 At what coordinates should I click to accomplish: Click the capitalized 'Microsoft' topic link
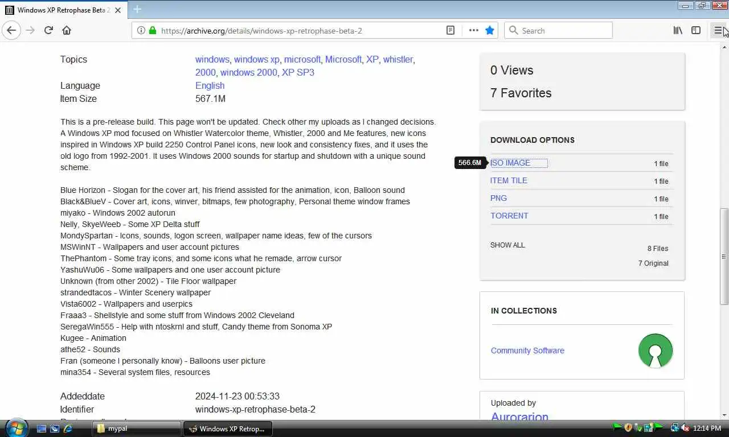[343, 59]
